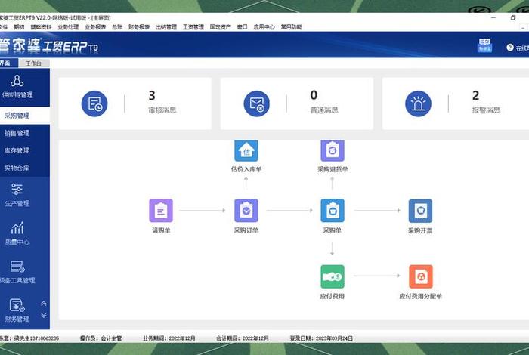Screen dimensions: 529x355
Task: Select 供应链管理 in the sidebar
Action: point(17,86)
